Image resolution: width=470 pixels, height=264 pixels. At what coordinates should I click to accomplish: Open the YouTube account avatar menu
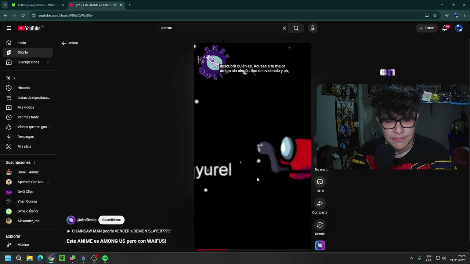pos(459,28)
